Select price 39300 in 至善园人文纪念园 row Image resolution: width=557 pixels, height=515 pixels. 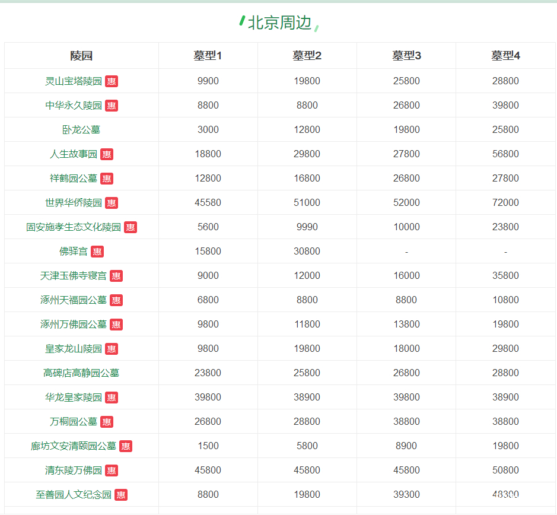click(406, 494)
